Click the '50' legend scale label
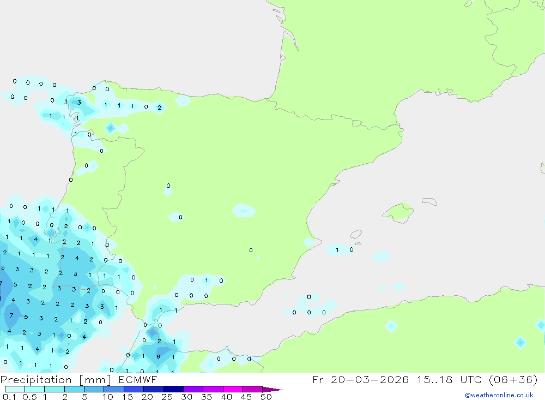The image size is (545, 400). click(x=266, y=397)
